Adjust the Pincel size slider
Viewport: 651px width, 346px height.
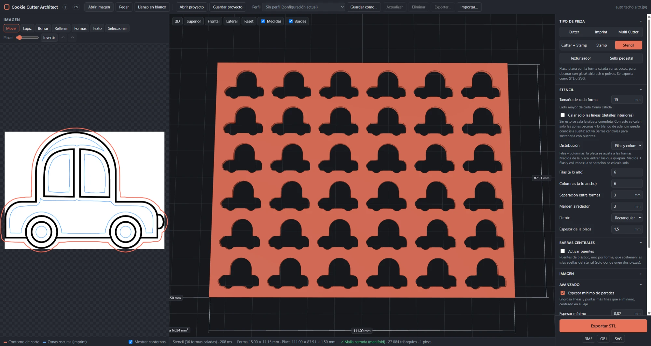27,38
